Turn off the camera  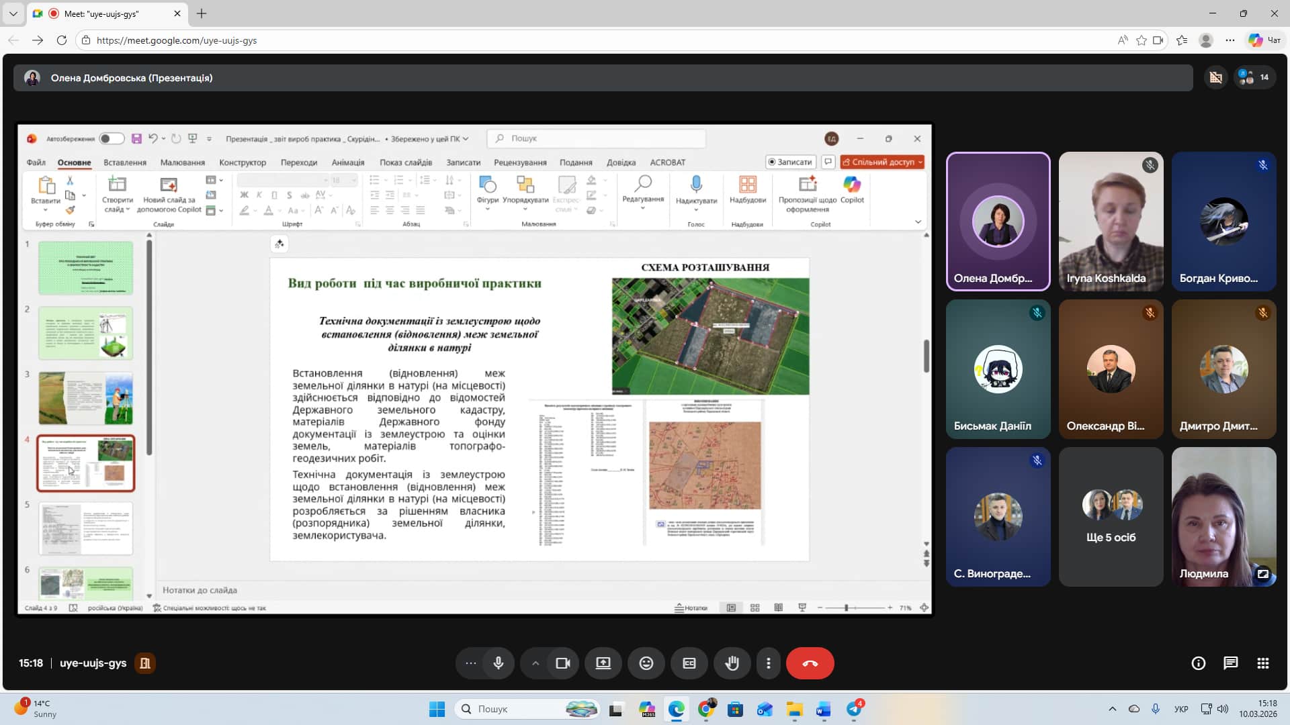pyautogui.click(x=563, y=663)
